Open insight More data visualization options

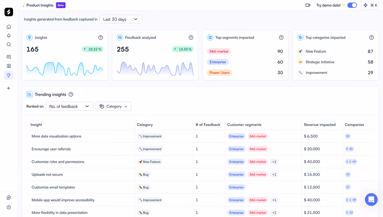[x=56, y=136]
